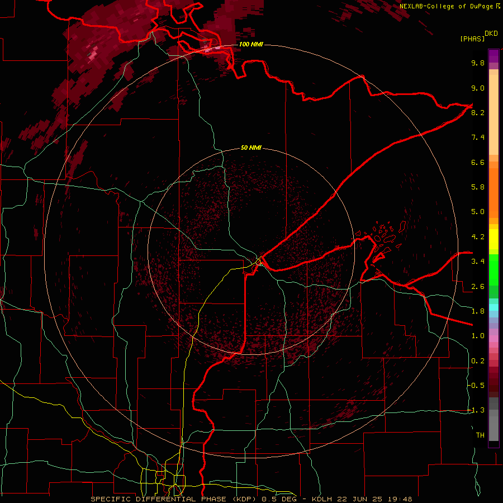Select the 0.2 legend value
Viewport: 503px width, 503px height.
coord(478,361)
